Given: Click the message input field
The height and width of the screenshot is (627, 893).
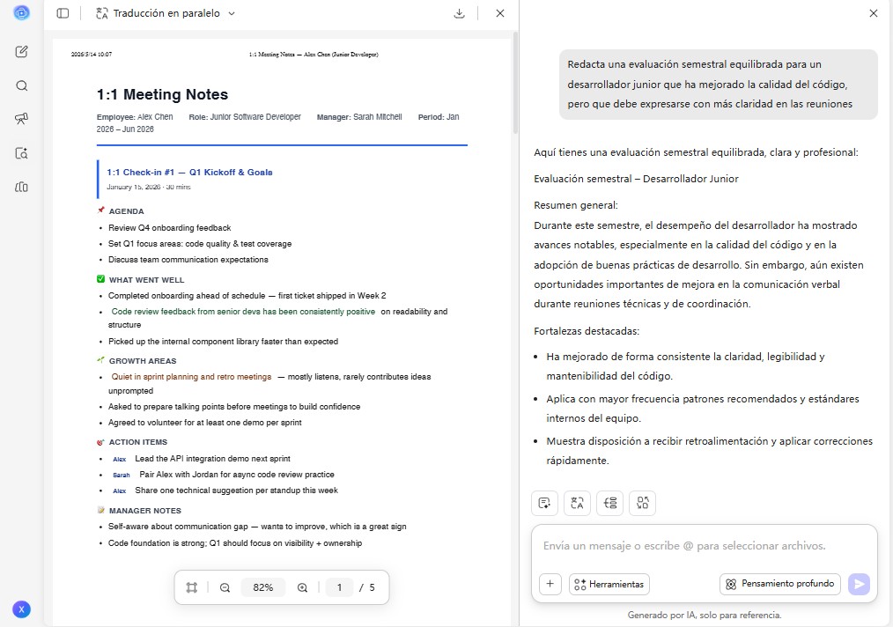Looking at the screenshot, I should 704,546.
